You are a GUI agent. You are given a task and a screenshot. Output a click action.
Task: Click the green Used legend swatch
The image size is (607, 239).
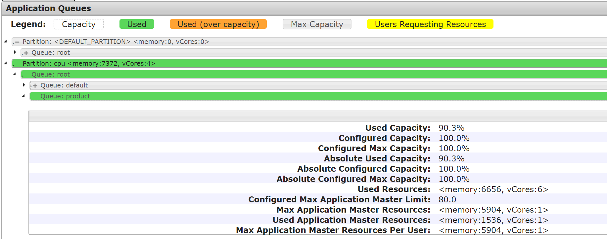coord(137,24)
